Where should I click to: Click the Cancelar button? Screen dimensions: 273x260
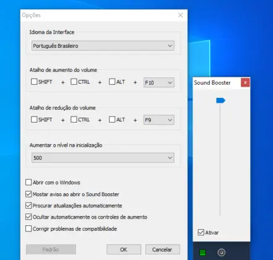tap(163, 249)
